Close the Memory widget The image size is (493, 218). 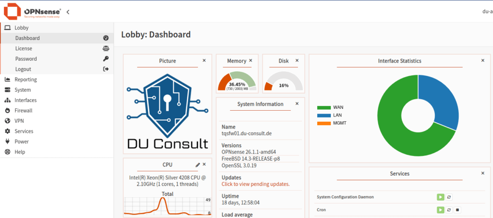(250, 60)
